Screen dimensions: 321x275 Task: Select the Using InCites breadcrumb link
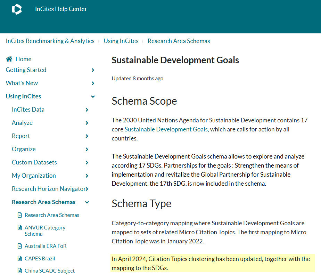point(121,41)
